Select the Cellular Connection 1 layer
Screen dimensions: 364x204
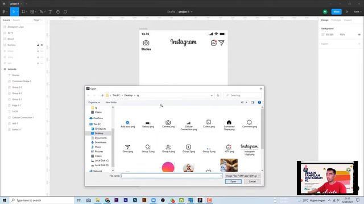point(23,117)
